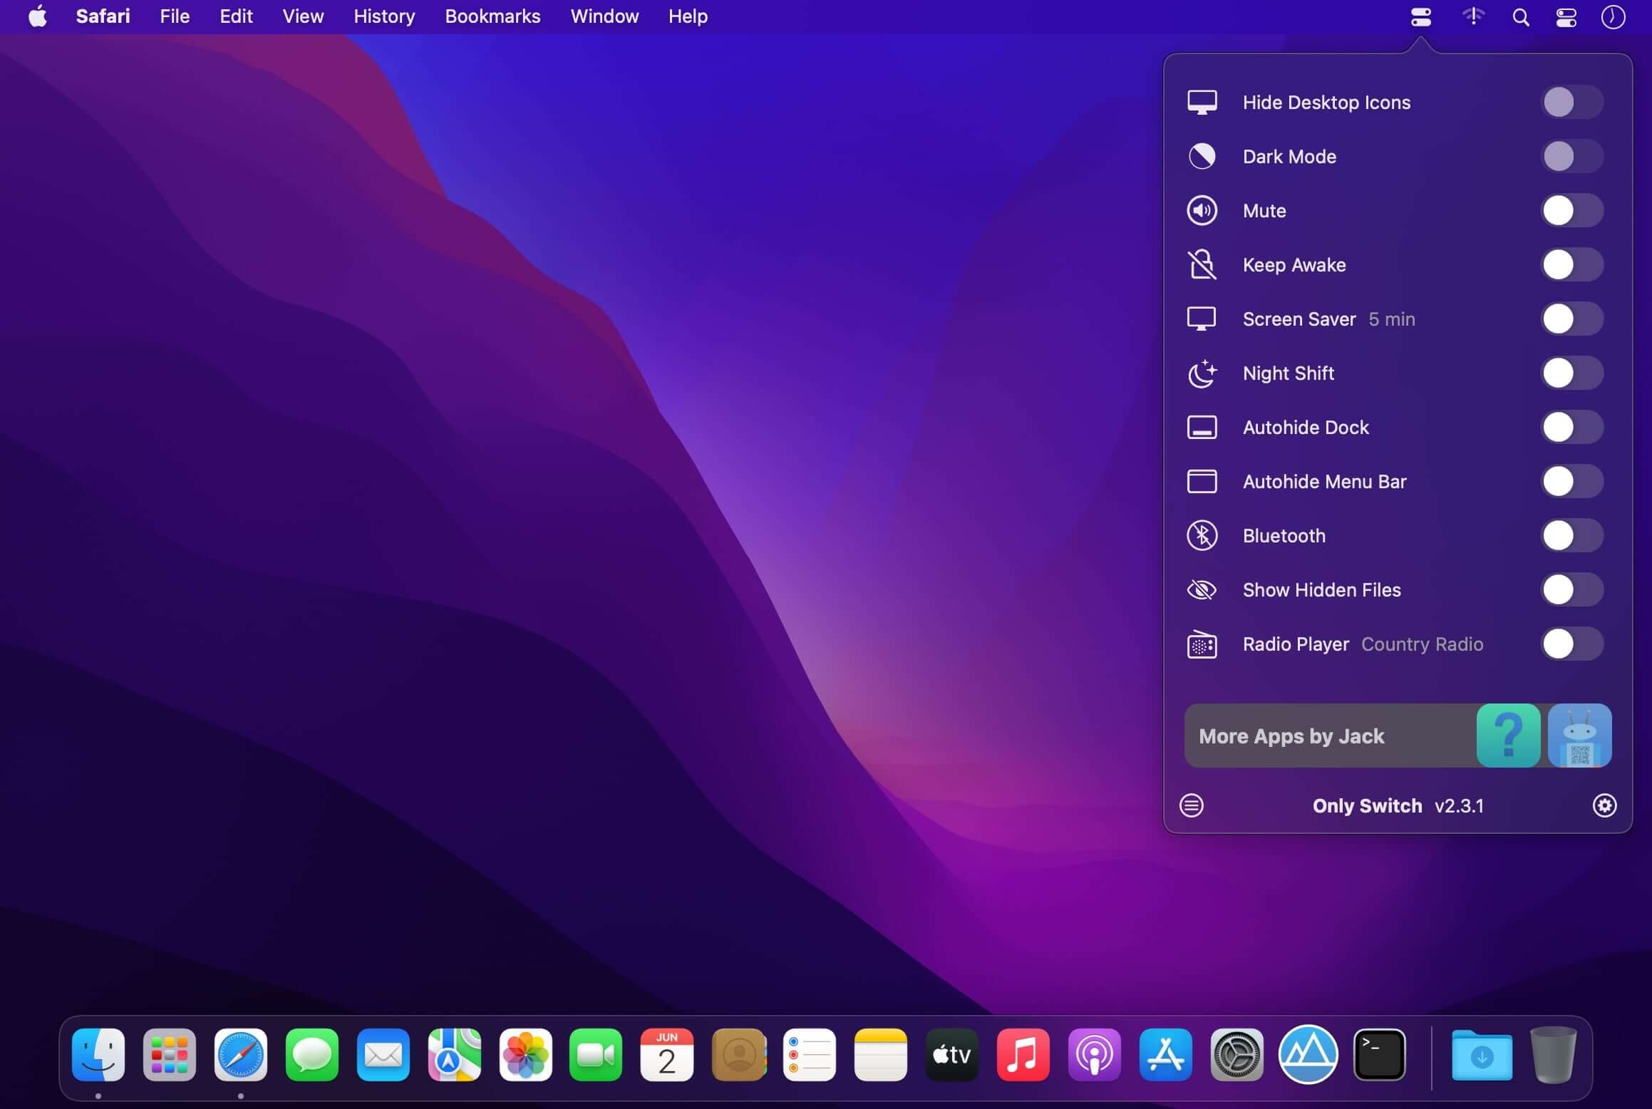Click the Autohide Dock label
Image resolution: width=1652 pixels, height=1109 pixels.
coord(1306,428)
